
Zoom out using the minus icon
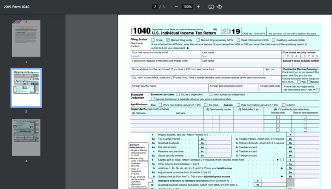coord(176,7)
